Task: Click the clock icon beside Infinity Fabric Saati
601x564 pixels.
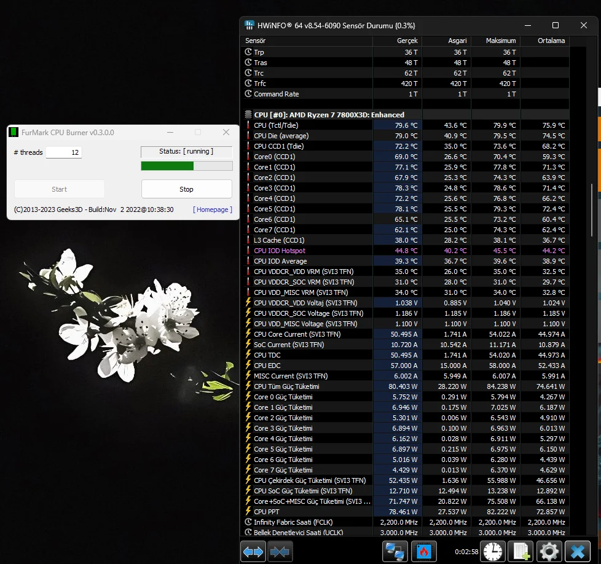Action: click(x=248, y=522)
